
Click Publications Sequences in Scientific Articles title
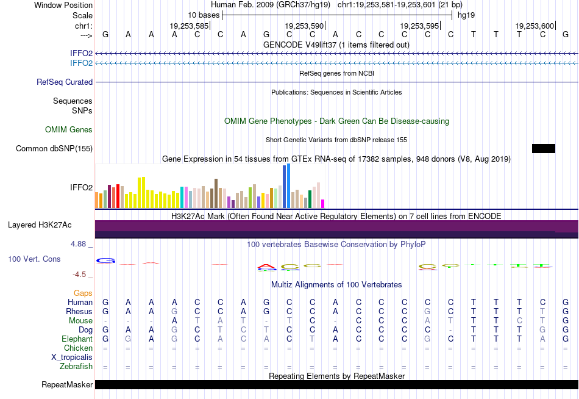pyautogui.click(x=336, y=92)
